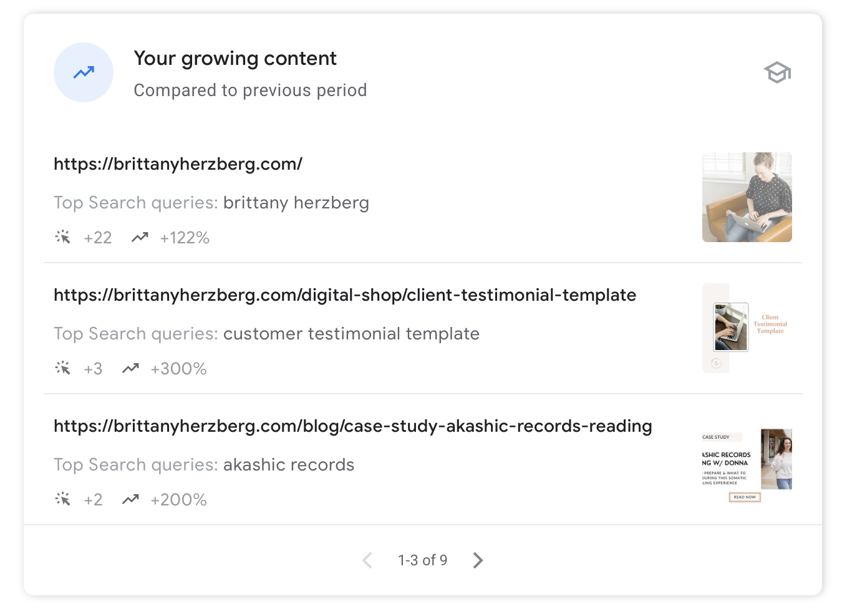
Task: Click the woman with laptop thumbnail
Action: coord(747,197)
